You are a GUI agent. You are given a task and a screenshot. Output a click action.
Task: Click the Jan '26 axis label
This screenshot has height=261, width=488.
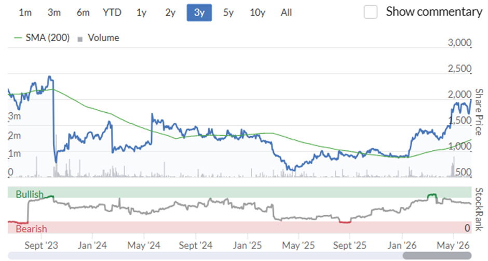(402, 245)
